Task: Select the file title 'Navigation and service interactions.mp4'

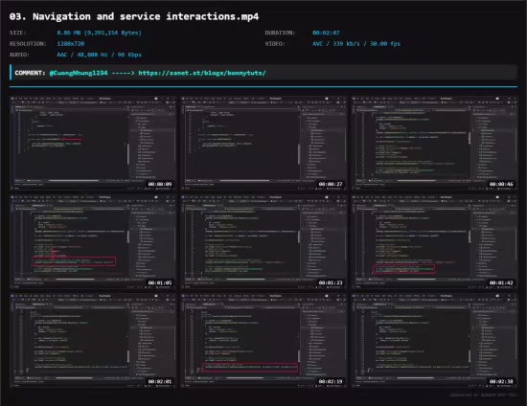Action: 146,16
